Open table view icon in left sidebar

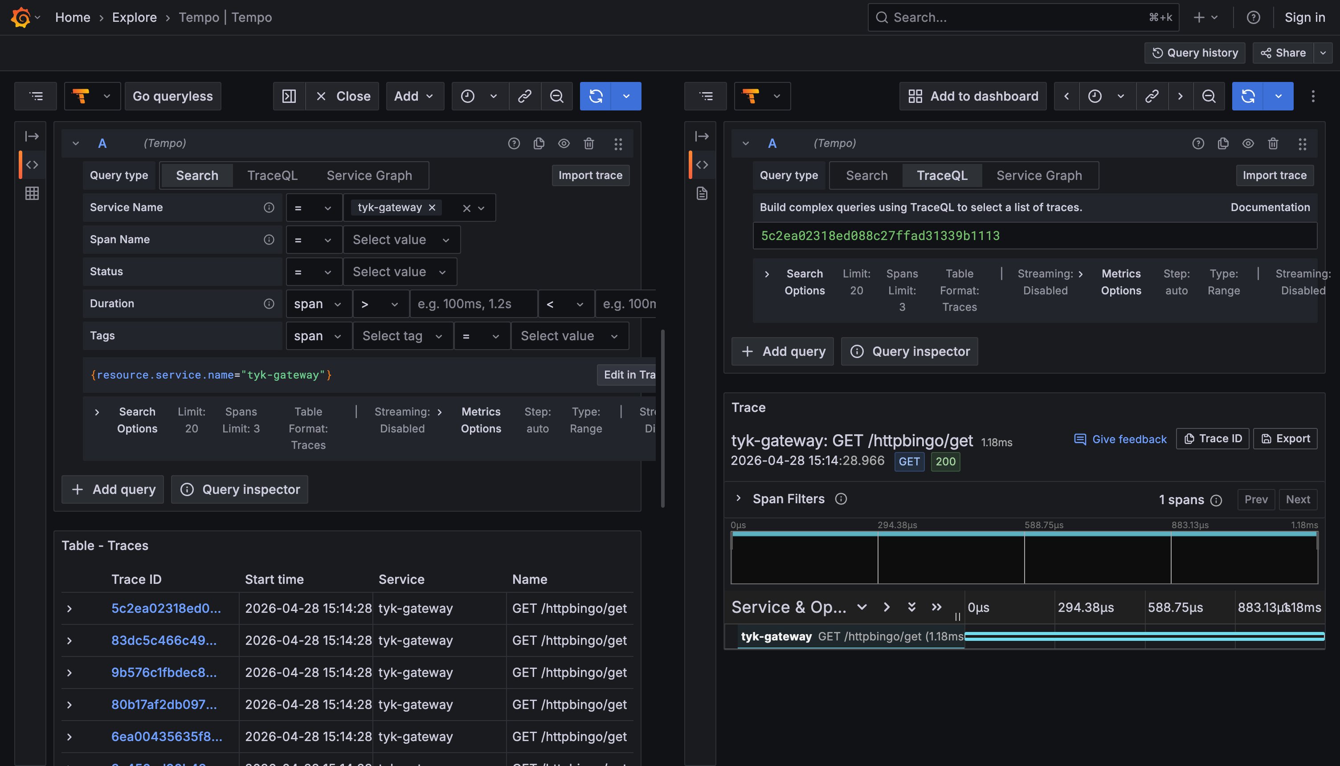point(32,194)
